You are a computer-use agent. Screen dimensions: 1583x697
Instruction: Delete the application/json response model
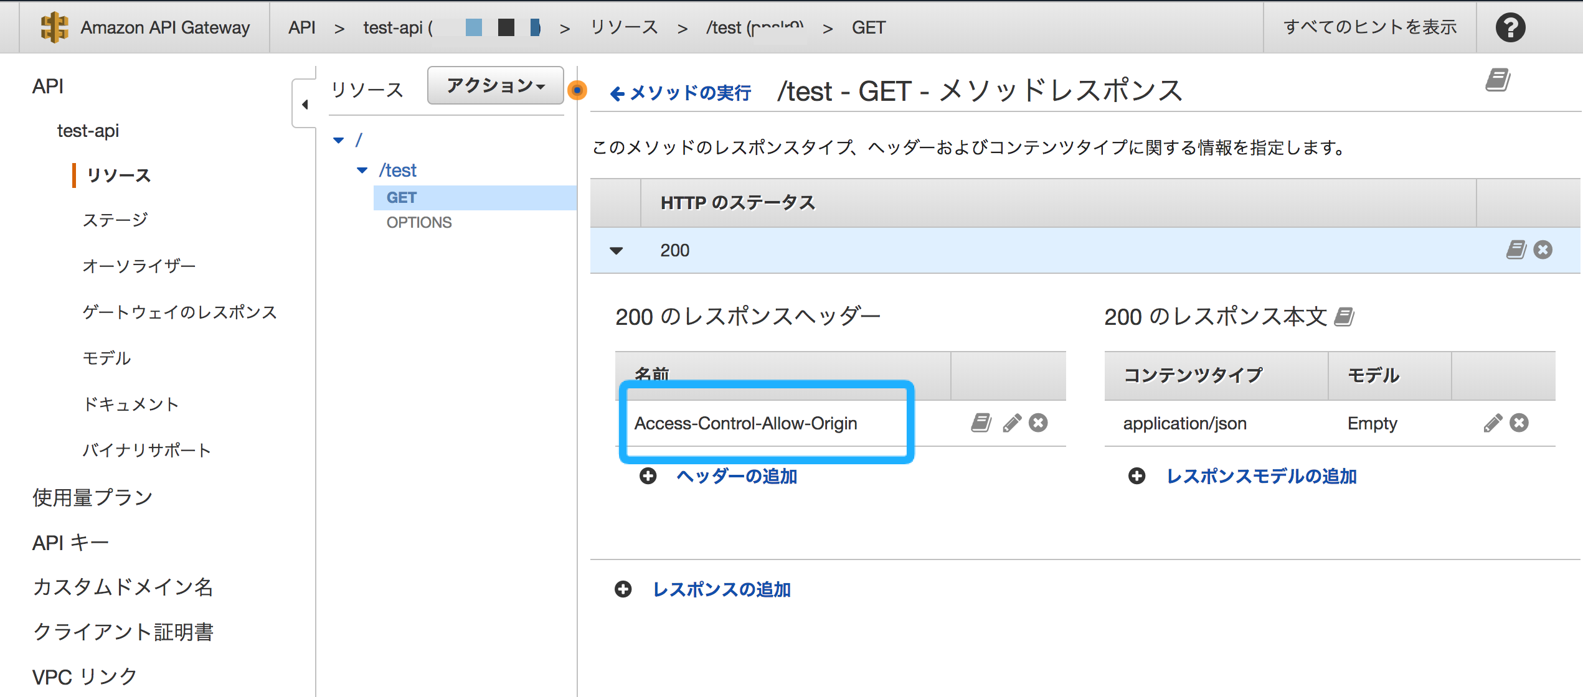[x=1519, y=423]
